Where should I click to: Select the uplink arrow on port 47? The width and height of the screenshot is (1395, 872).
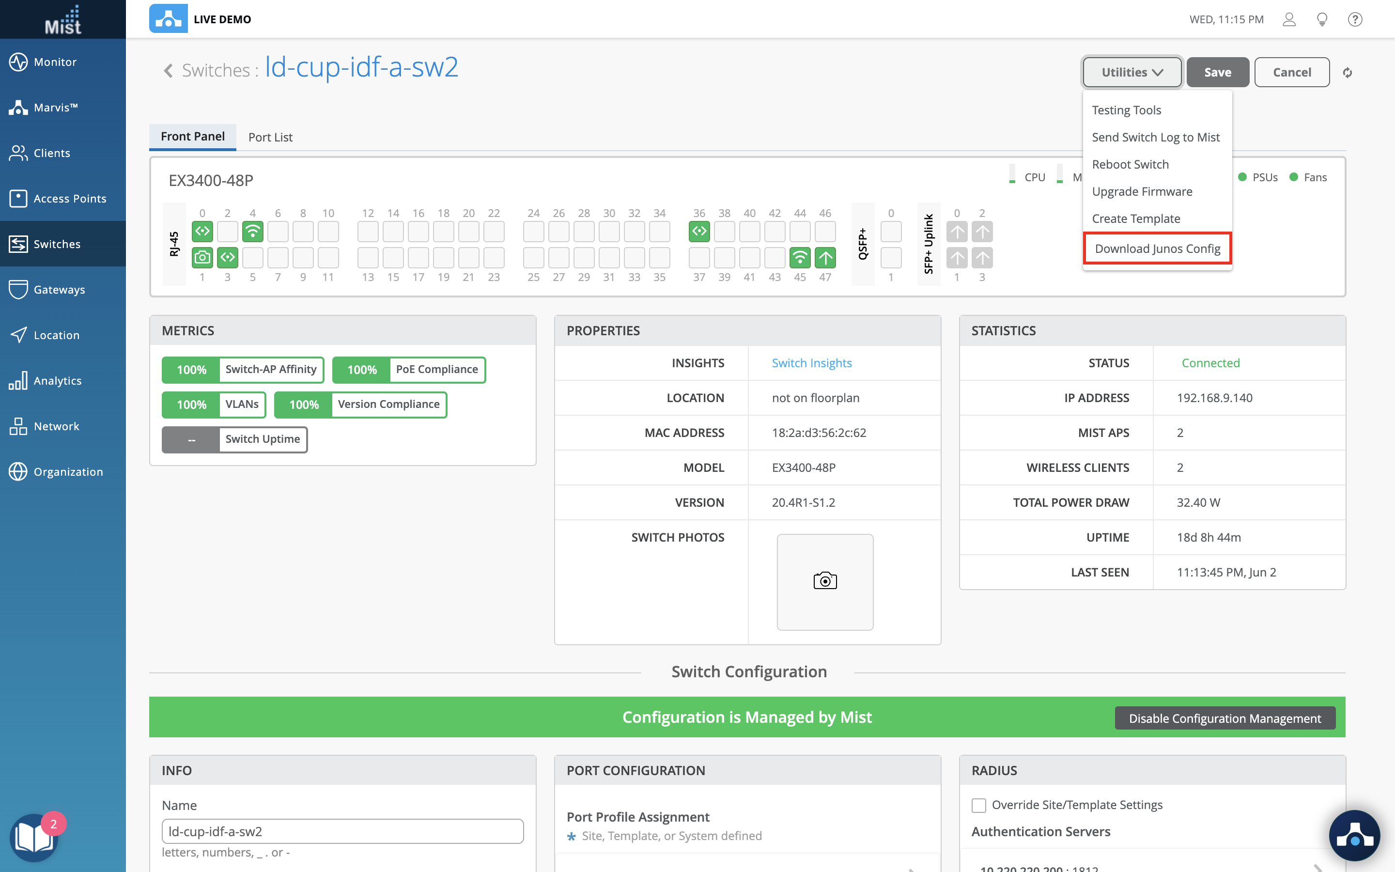pyautogui.click(x=825, y=257)
